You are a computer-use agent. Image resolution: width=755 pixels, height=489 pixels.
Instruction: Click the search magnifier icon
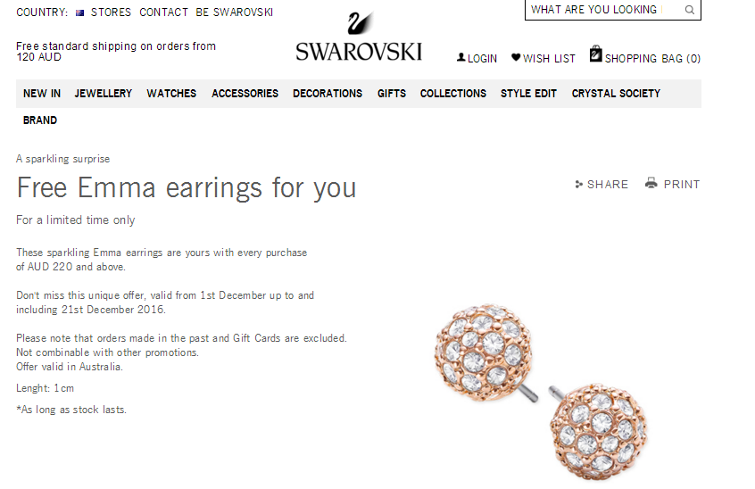tap(690, 10)
